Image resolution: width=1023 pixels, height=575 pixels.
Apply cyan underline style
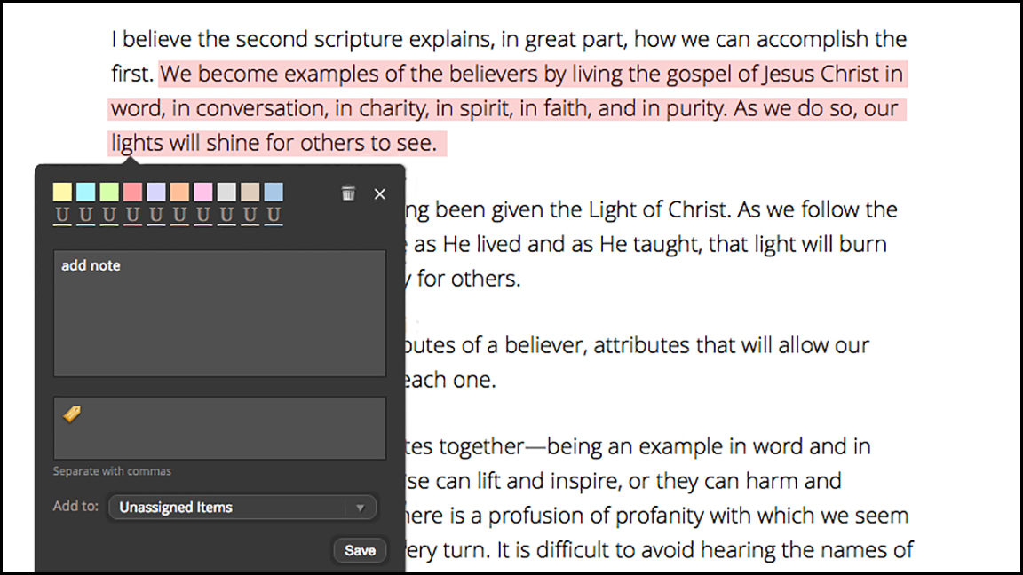pyautogui.click(x=85, y=215)
